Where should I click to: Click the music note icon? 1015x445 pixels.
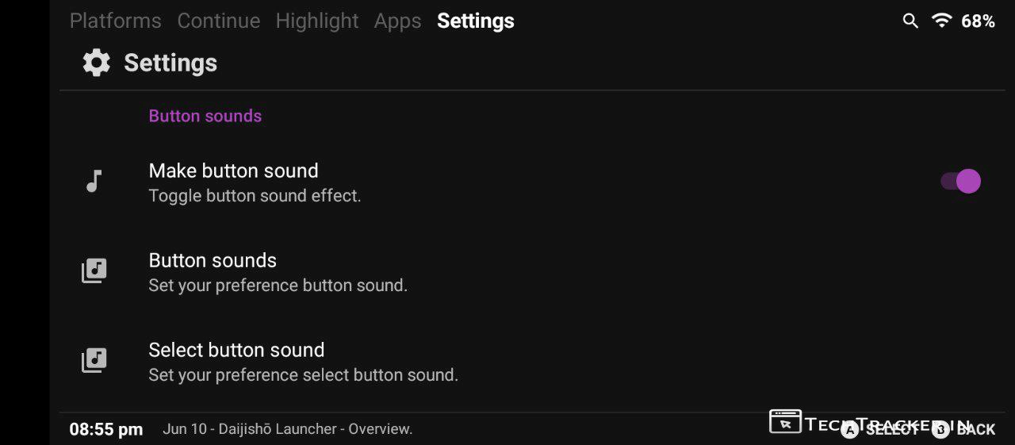click(x=94, y=182)
